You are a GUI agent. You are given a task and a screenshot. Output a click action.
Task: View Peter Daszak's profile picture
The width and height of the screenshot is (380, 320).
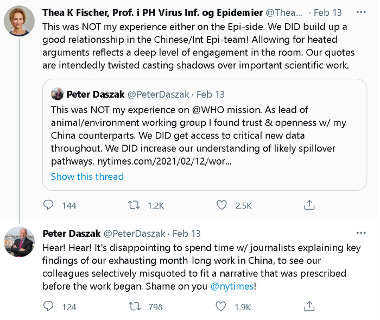click(x=20, y=242)
